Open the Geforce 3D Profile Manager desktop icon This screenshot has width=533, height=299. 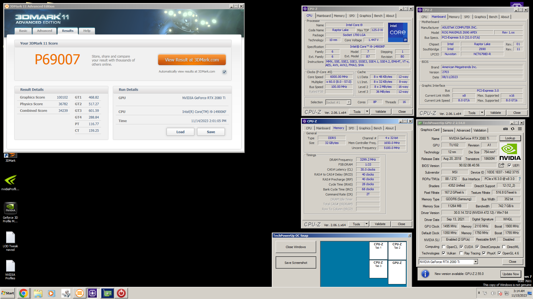[10, 212]
